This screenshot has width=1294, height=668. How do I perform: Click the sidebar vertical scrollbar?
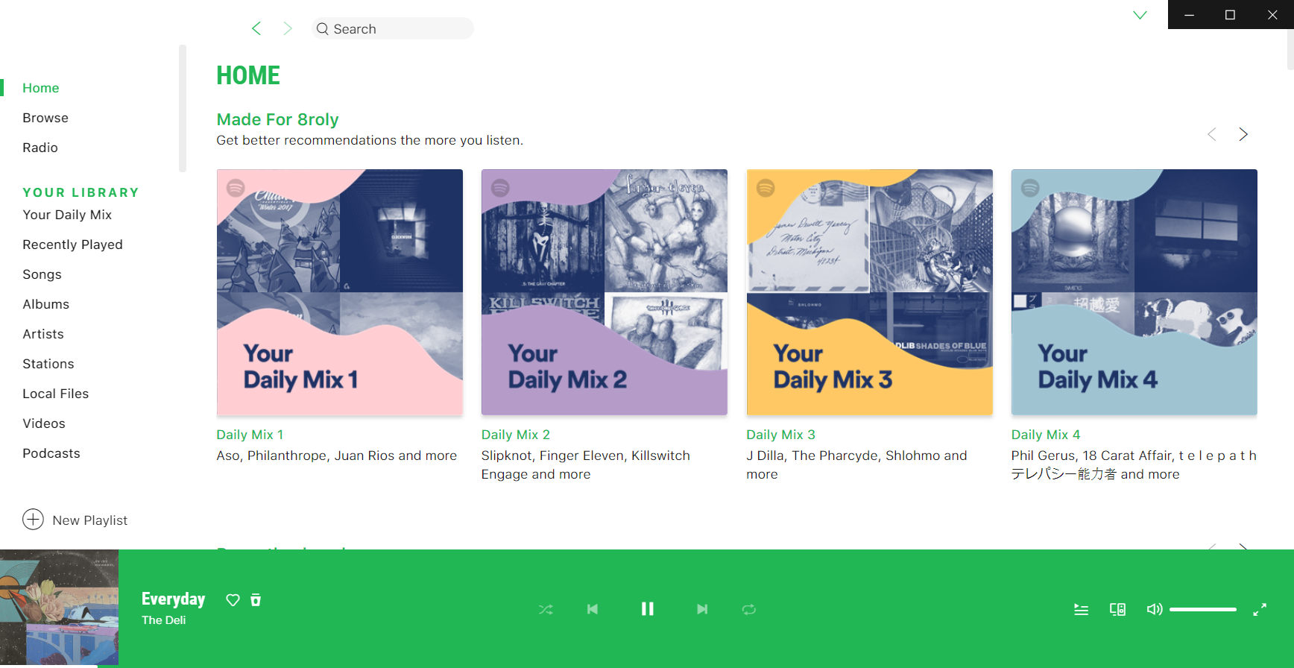pyautogui.click(x=183, y=108)
